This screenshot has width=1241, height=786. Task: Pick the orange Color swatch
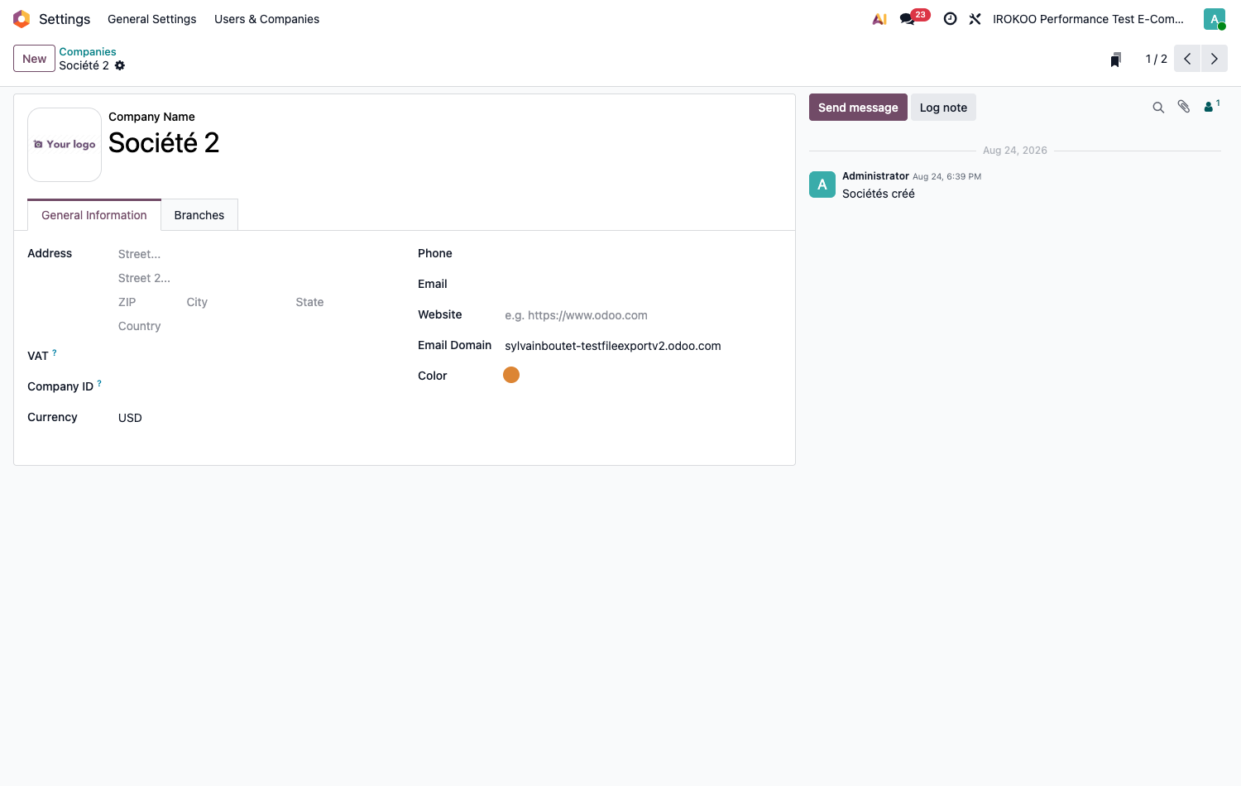511,375
